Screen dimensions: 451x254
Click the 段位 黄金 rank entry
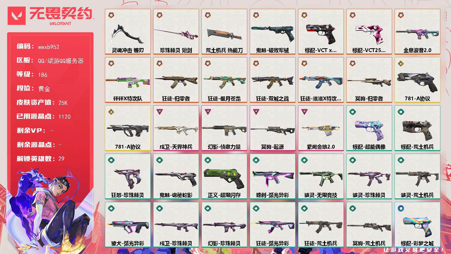(33, 88)
